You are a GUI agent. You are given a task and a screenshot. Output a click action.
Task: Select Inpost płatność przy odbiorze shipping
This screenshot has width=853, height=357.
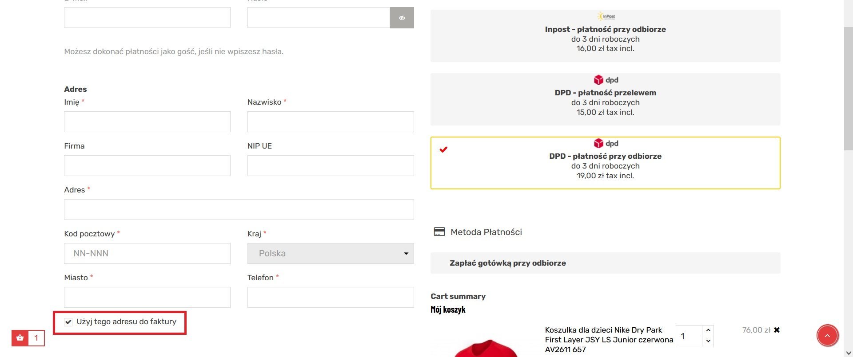(605, 36)
